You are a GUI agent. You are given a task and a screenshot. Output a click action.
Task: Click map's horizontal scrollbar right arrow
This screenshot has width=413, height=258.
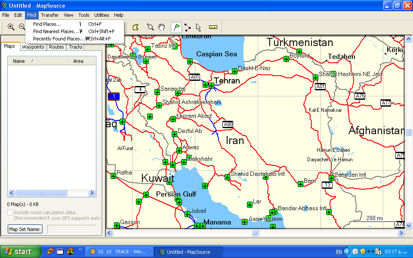click(401, 233)
